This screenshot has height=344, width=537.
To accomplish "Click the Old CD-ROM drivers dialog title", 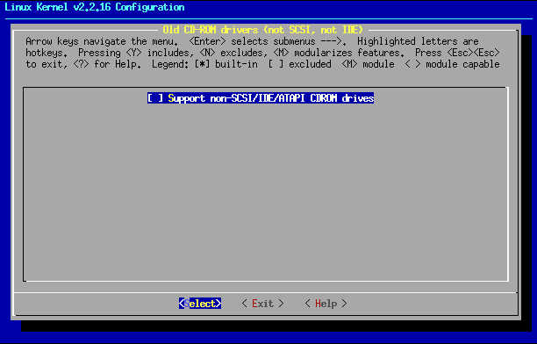I will pos(262,30).
